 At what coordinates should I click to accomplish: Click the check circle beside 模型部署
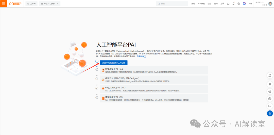click(97, 98)
